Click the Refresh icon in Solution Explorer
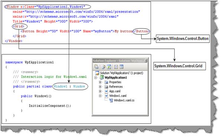This screenshot has width=221, height=137. pyautogui.click(x=109, y=67)
